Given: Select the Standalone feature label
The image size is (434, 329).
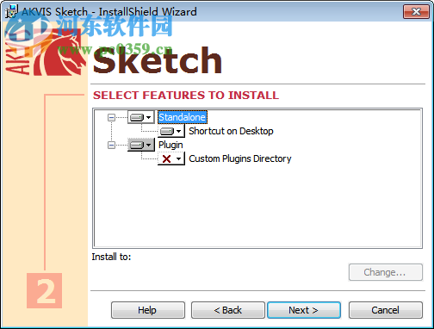Looking at the screenshot, I should [x=182, y=117].
